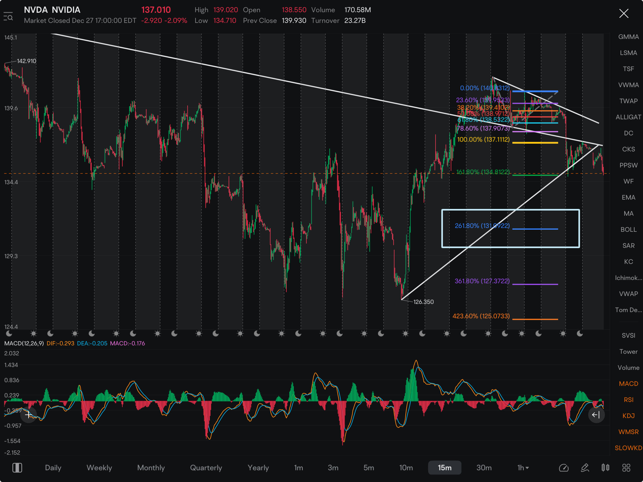Viewport: 643px width, 482px height.
Task: Toggle the SVSI sub-indicator
Action: [x=628, y=335]
